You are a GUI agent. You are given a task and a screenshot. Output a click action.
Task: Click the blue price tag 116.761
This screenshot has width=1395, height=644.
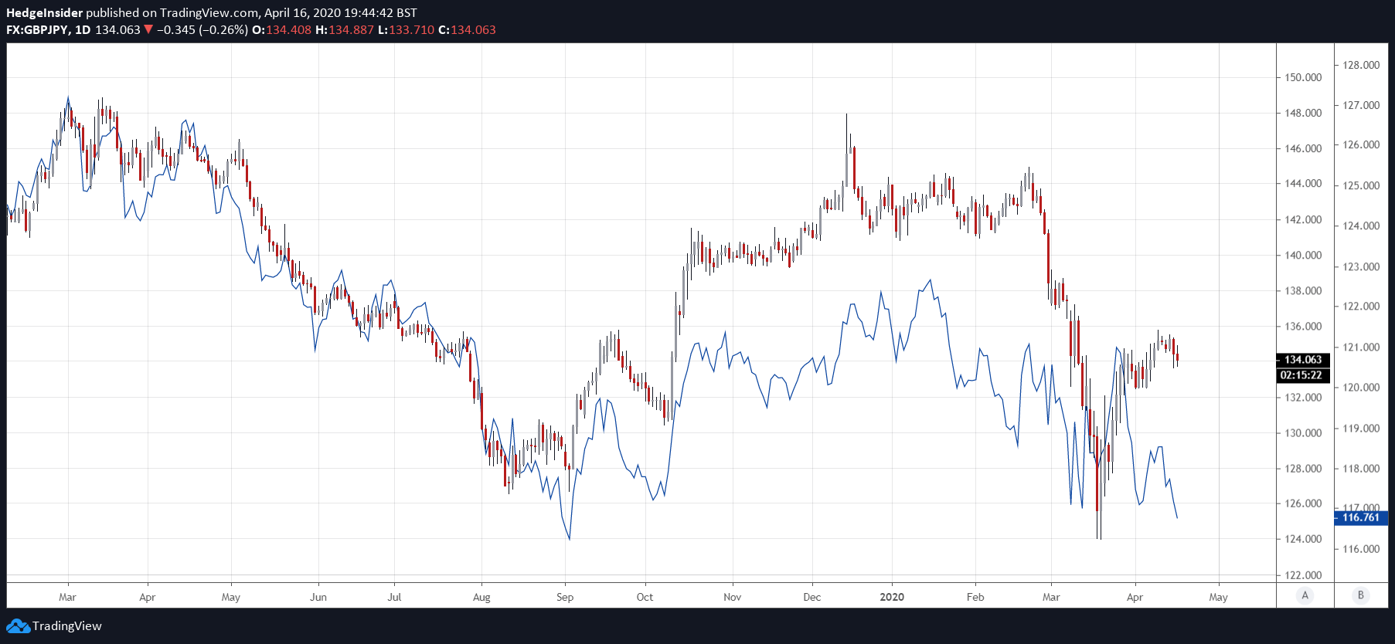click(1361, 518)
